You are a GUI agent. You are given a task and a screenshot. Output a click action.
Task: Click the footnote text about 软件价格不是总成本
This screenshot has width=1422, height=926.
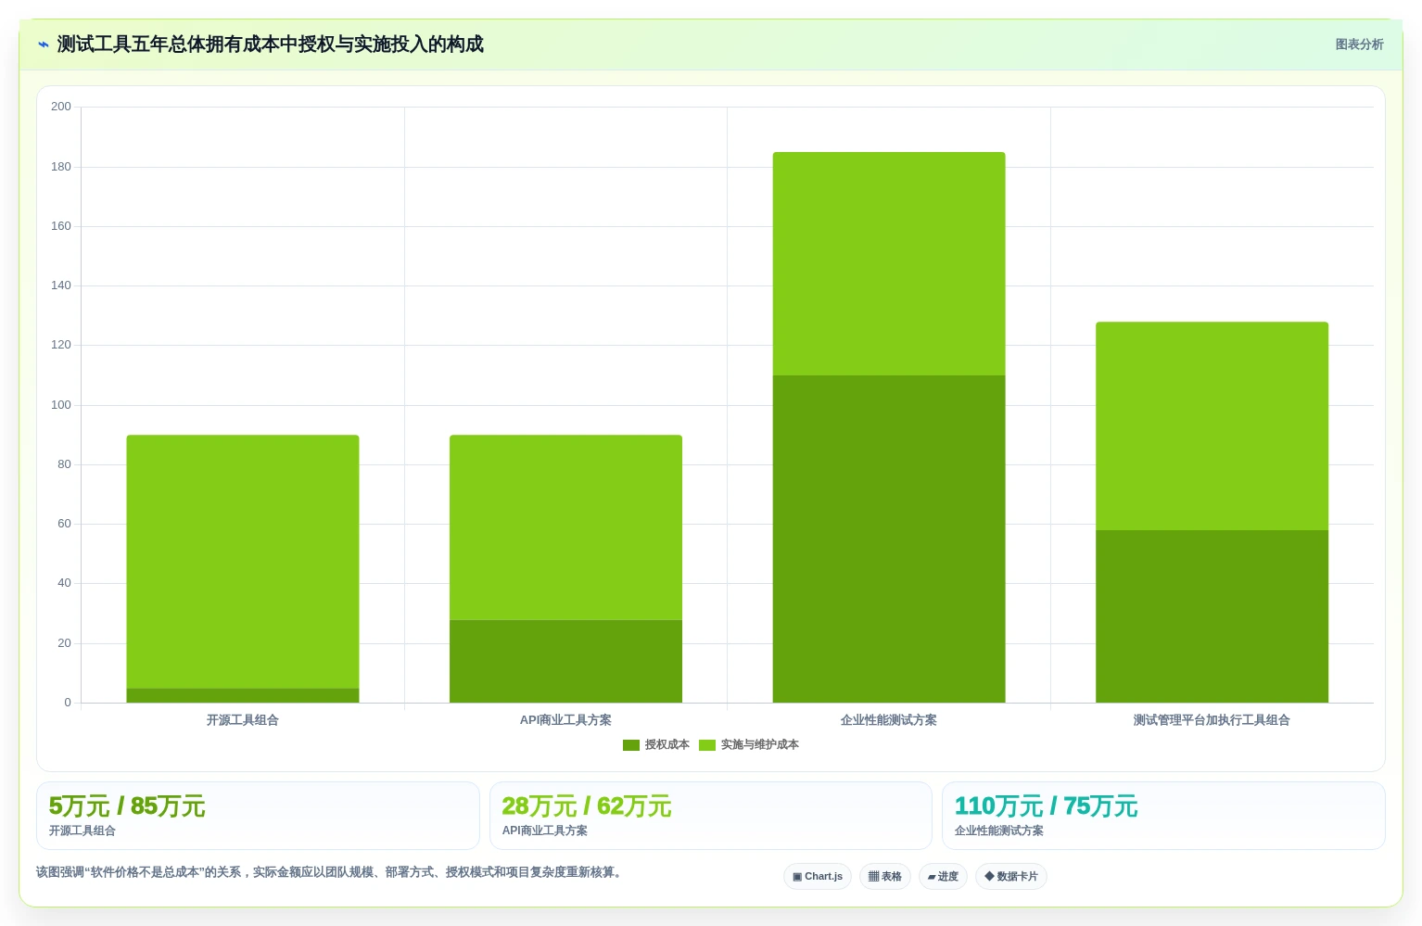[329, 872]
